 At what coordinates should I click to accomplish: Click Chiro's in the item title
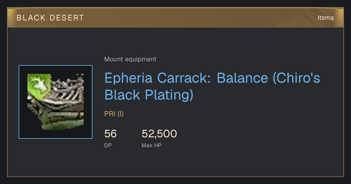(296, 78)
